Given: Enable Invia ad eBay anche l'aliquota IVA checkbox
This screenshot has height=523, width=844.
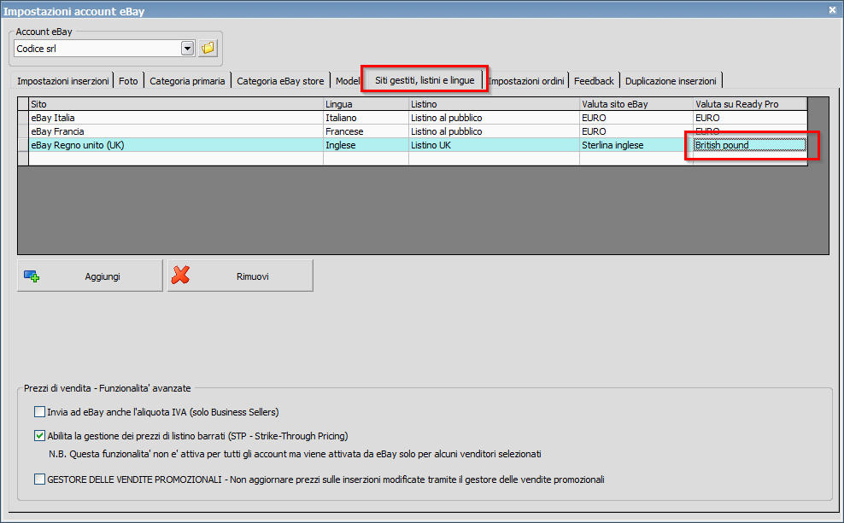Looking at the screenshot, I should 39,412.
